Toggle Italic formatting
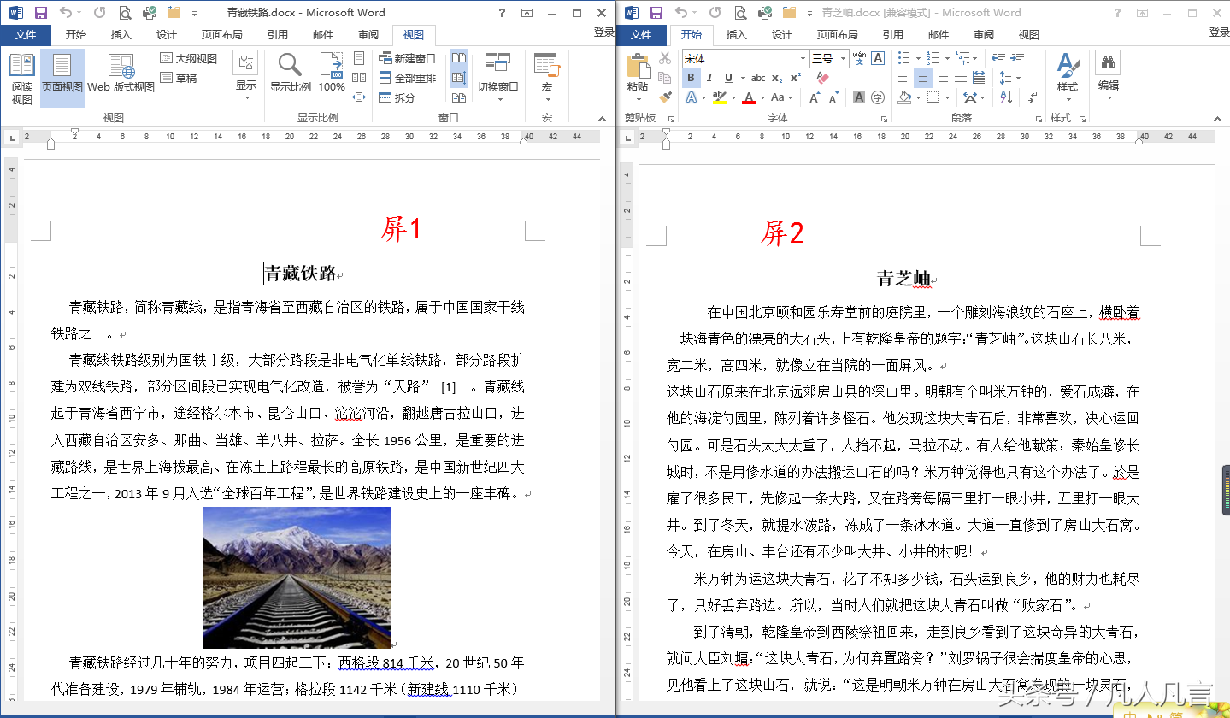Image resolution: width=1230 pixels, height=718 pixels. pyautogui.click(x=709, y=78)
